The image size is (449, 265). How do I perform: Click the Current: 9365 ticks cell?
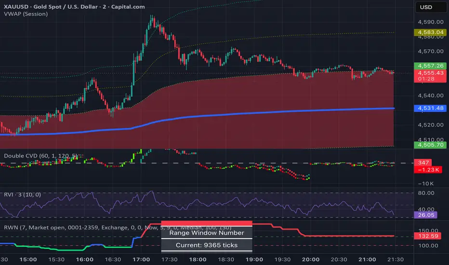207,245
